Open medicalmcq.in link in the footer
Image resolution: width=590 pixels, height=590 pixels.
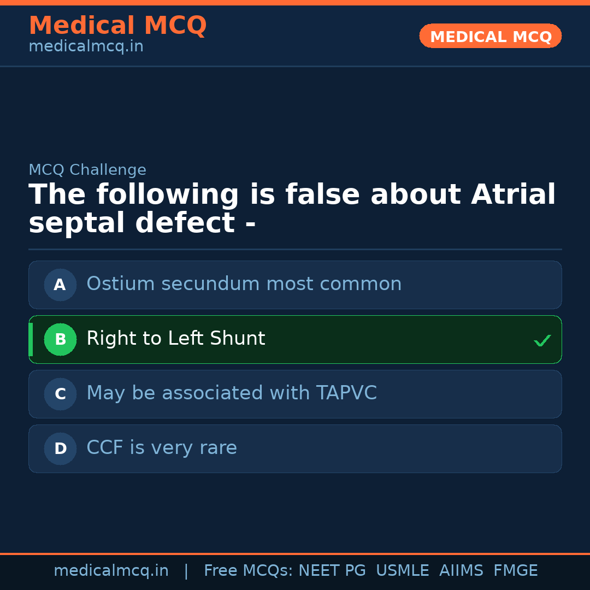[x=111, y=571]
